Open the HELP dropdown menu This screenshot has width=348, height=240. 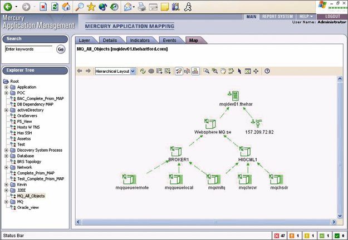click(306, 16)
